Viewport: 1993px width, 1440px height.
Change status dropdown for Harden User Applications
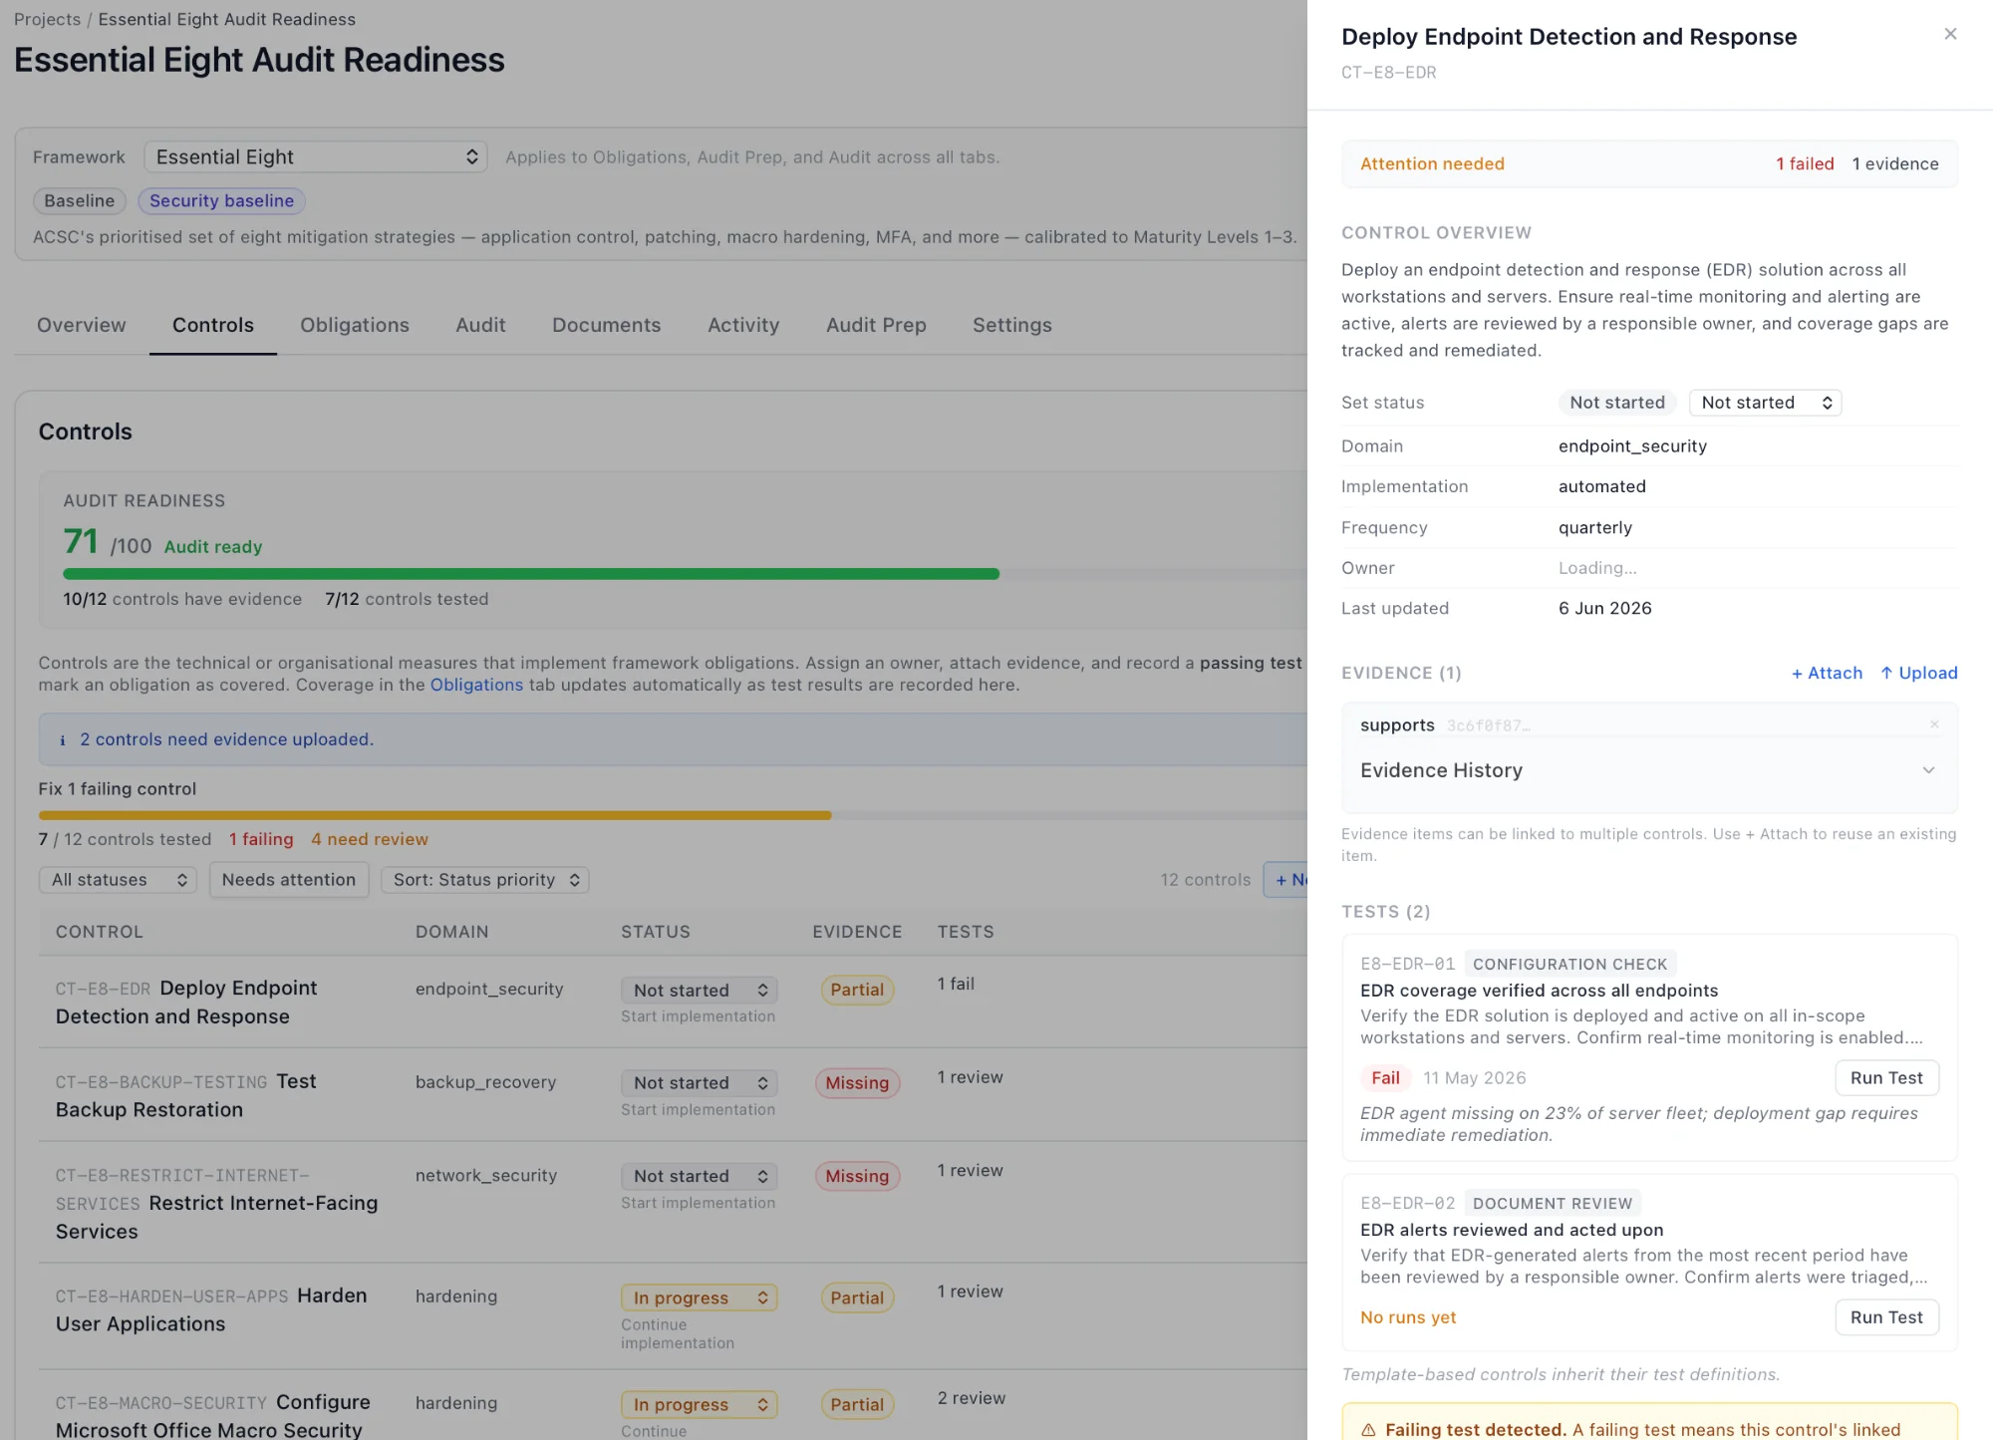coord(700,1297)
